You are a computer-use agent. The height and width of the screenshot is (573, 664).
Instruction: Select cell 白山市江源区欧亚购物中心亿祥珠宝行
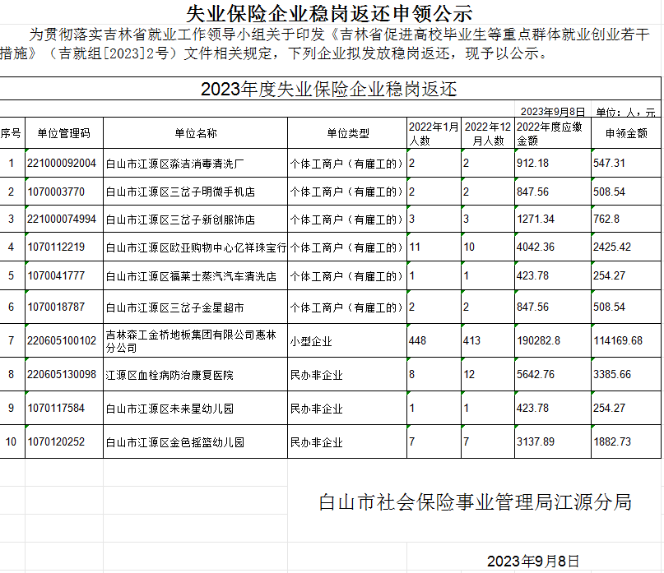point(195,247)
